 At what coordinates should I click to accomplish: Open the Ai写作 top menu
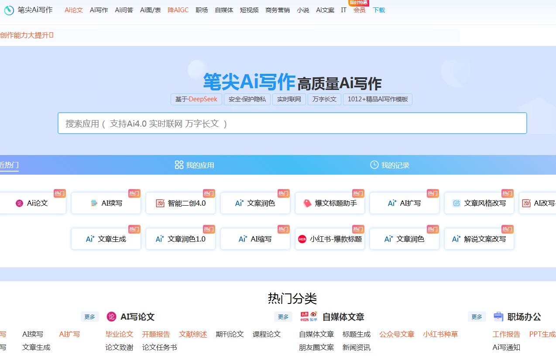[x=99, y=10]
